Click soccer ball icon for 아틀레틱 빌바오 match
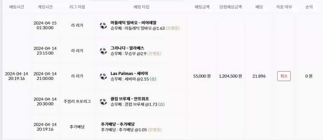Image resolution: width=323 pixels, height=140 pixels. (x=103, y=25)
